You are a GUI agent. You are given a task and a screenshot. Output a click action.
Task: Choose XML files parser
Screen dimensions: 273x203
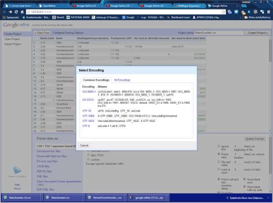pyautogui.click(x=42, y=177)
